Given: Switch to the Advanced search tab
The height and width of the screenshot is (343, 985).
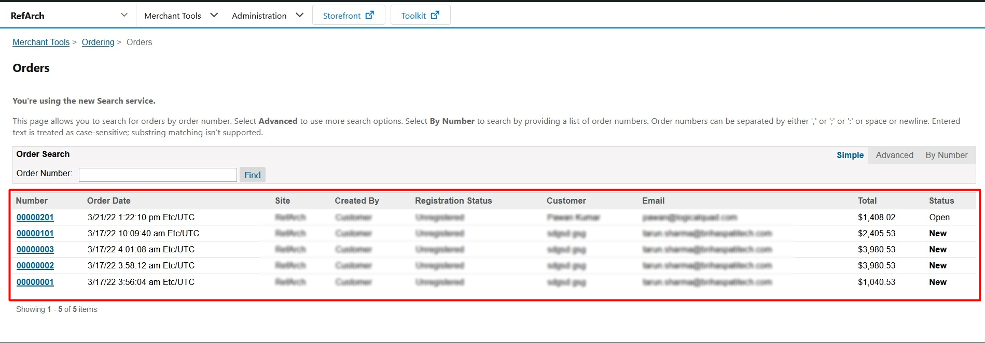Looking at the screenshot, I should [894, 155].
